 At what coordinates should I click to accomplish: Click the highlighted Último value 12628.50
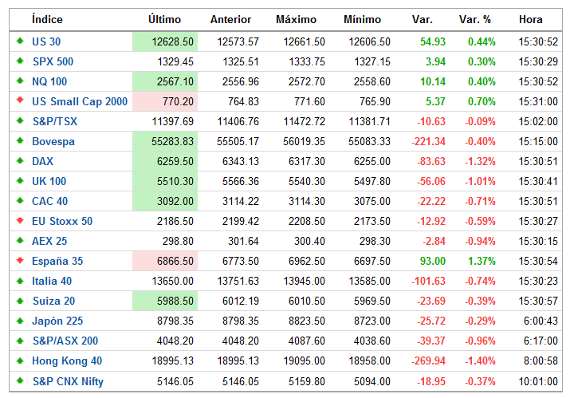coord(164,41)
